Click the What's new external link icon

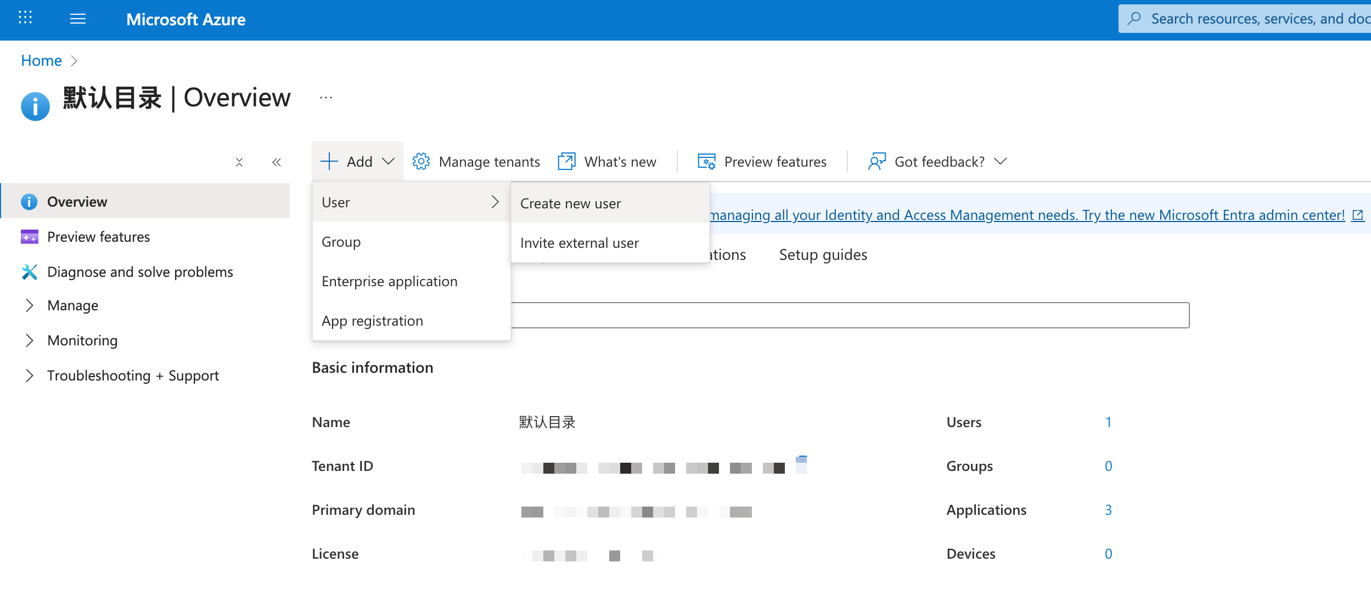pos(566,162)
